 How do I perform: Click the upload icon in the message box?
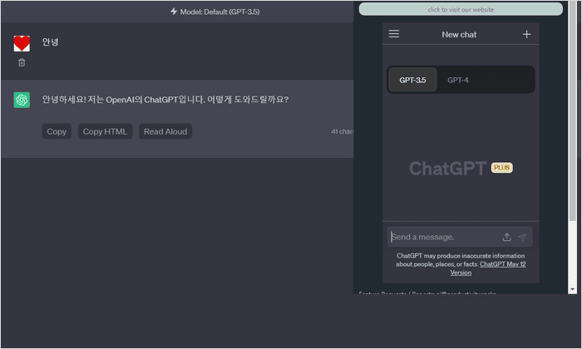[506, 237]
